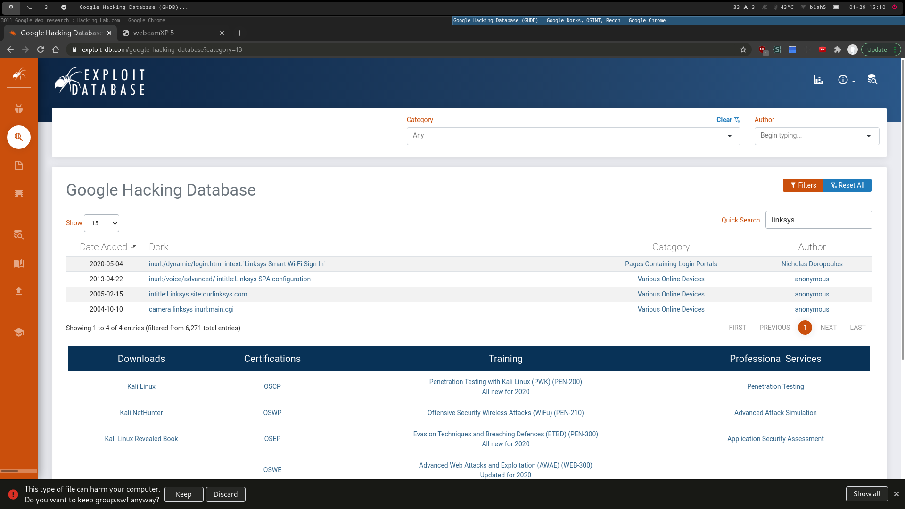Open Search EDB icon in sidebar
The image size is (905, 509).
coord(19,235)
